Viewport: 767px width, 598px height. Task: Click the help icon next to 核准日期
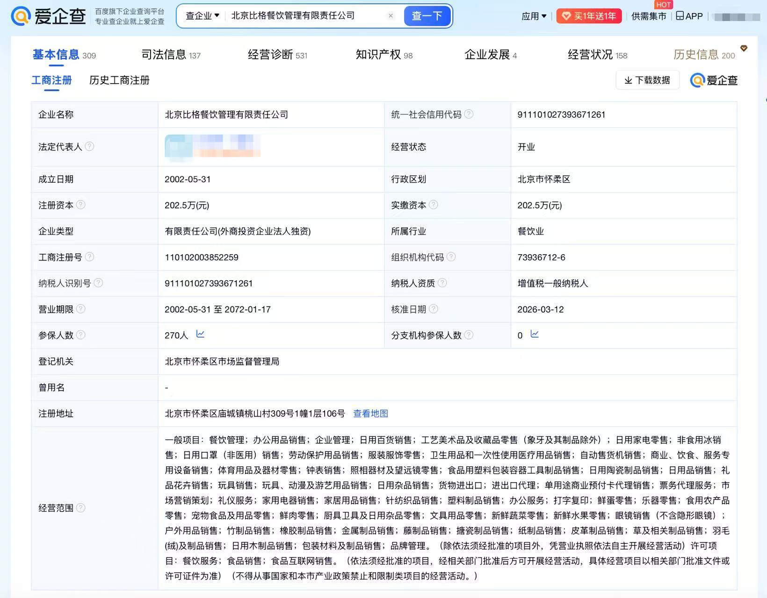click(433, 309)
